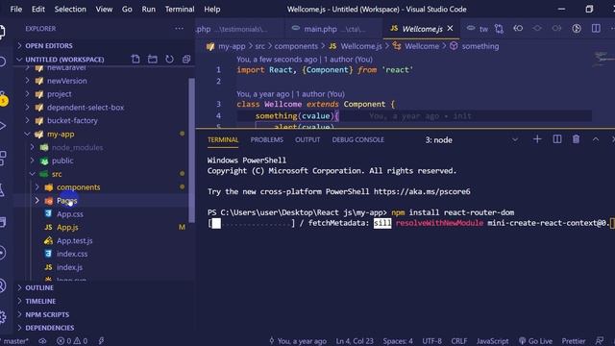Click Prettier in status bar
Image resolution: width=615 pixels, height=346 pixels.
point(574,341)
